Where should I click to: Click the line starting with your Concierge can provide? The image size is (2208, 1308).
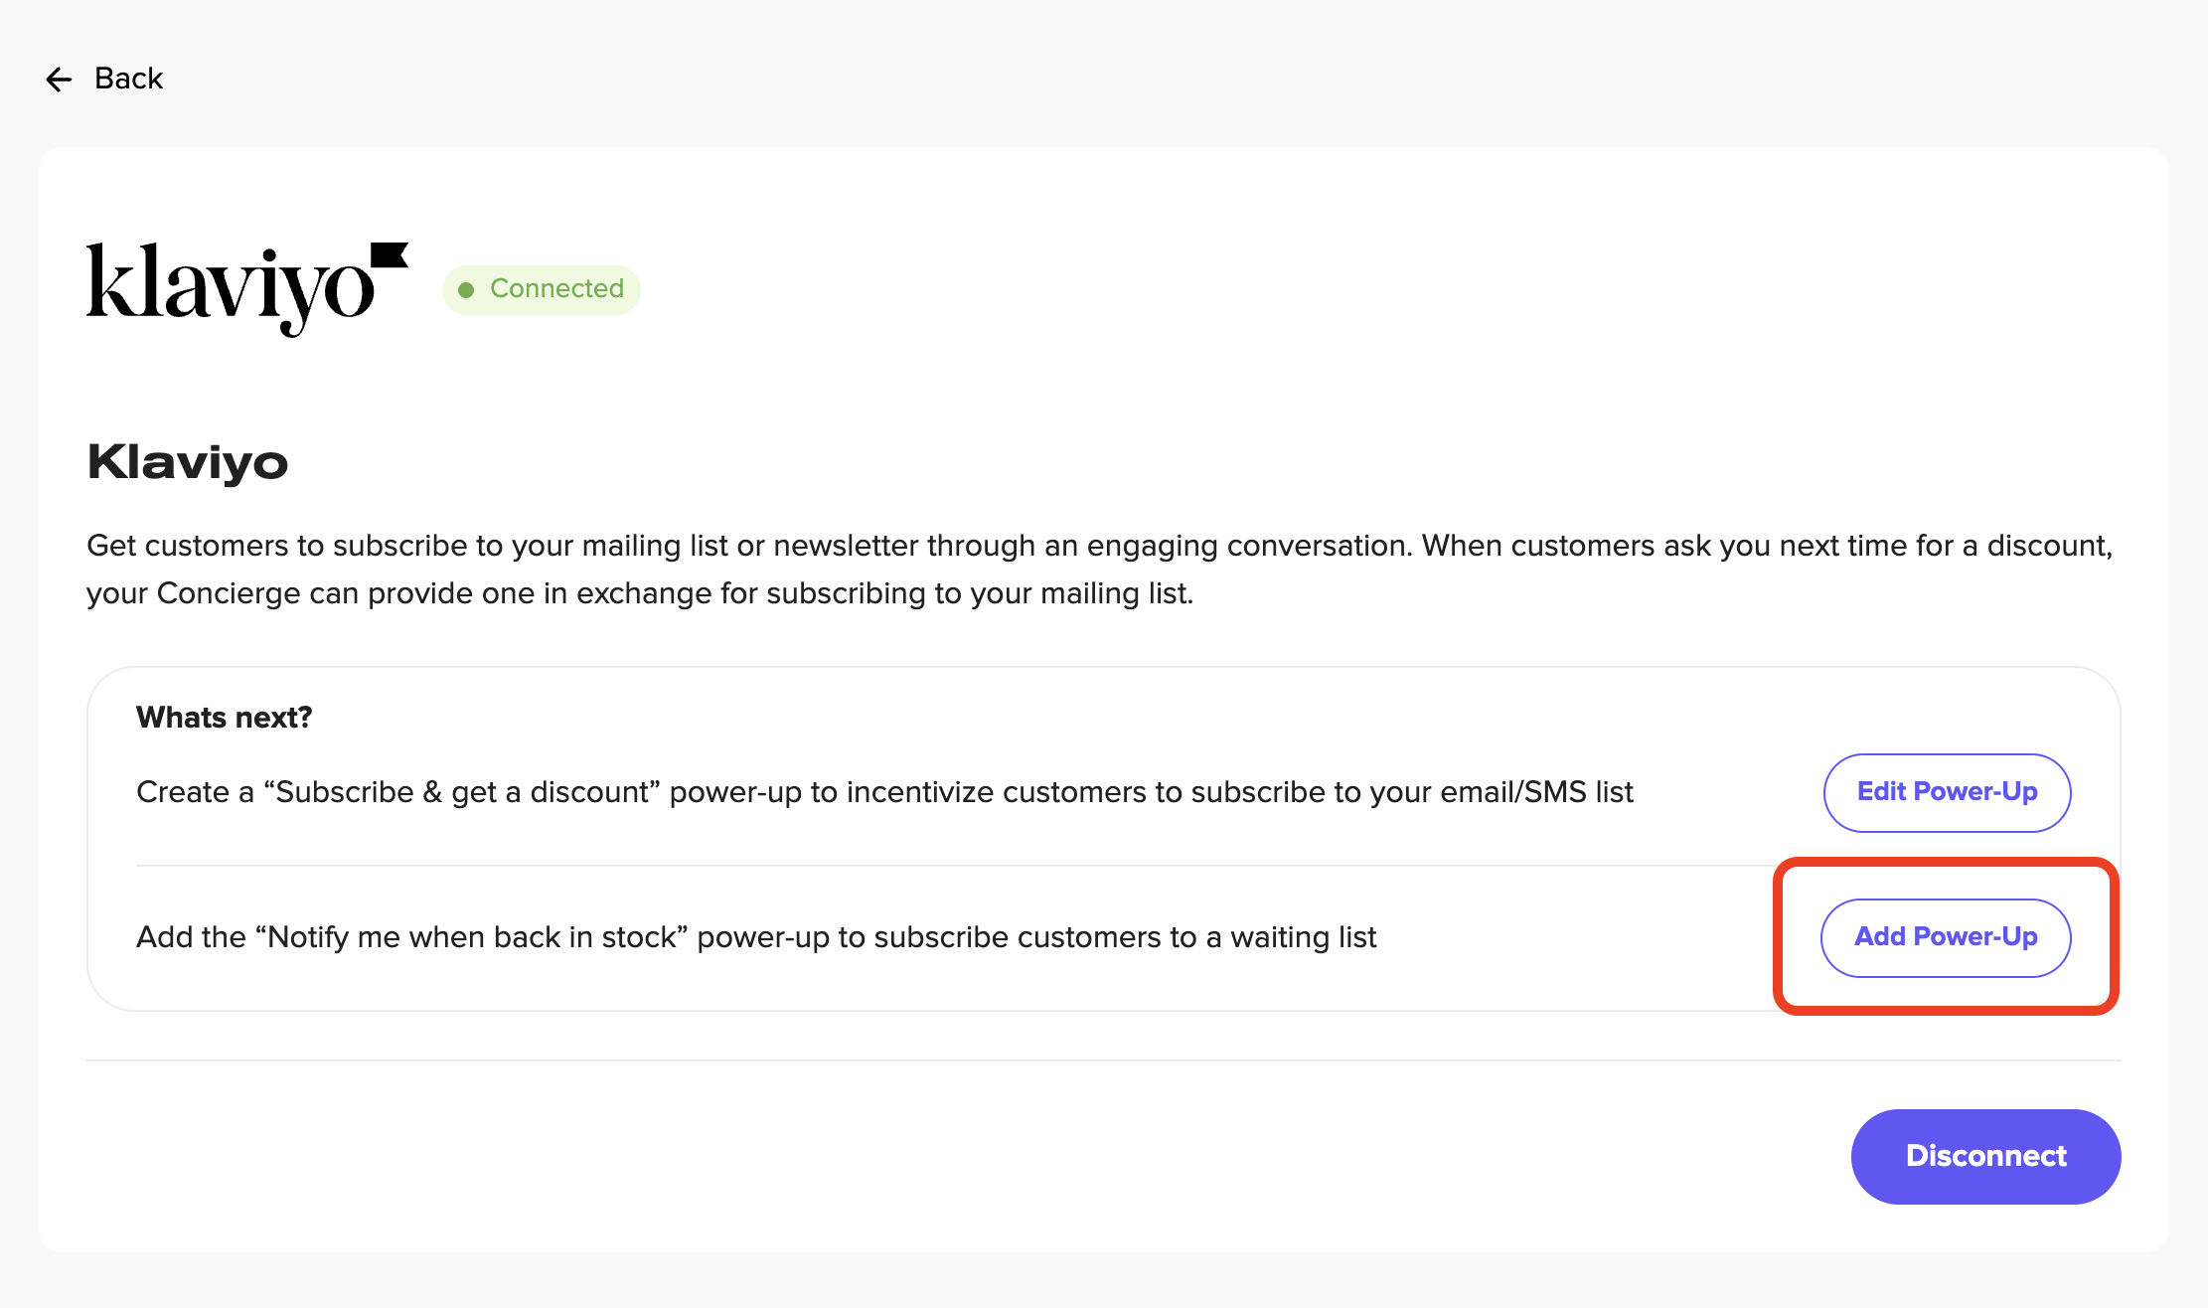pyautogui.click(x=640, y=593)
